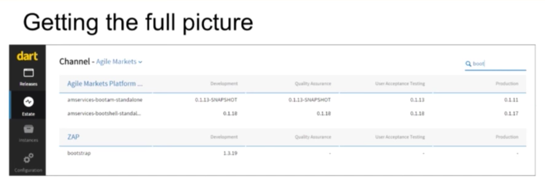
Task: Open the Configuration gears icon
Action: (28, 162)
